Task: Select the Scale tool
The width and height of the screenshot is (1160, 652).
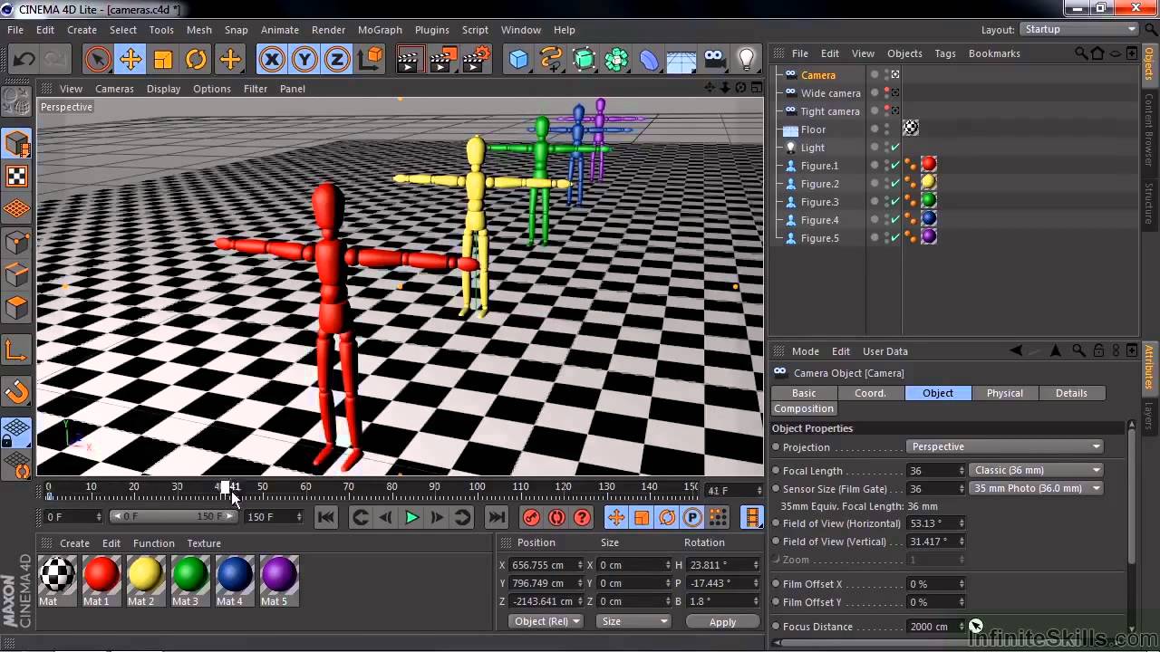Action: click(163, 61)
